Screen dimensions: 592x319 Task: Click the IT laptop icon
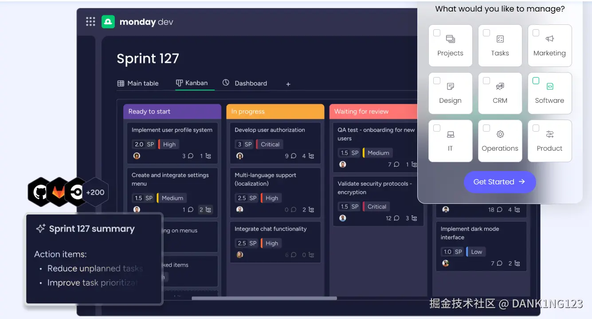pos(451,134)
